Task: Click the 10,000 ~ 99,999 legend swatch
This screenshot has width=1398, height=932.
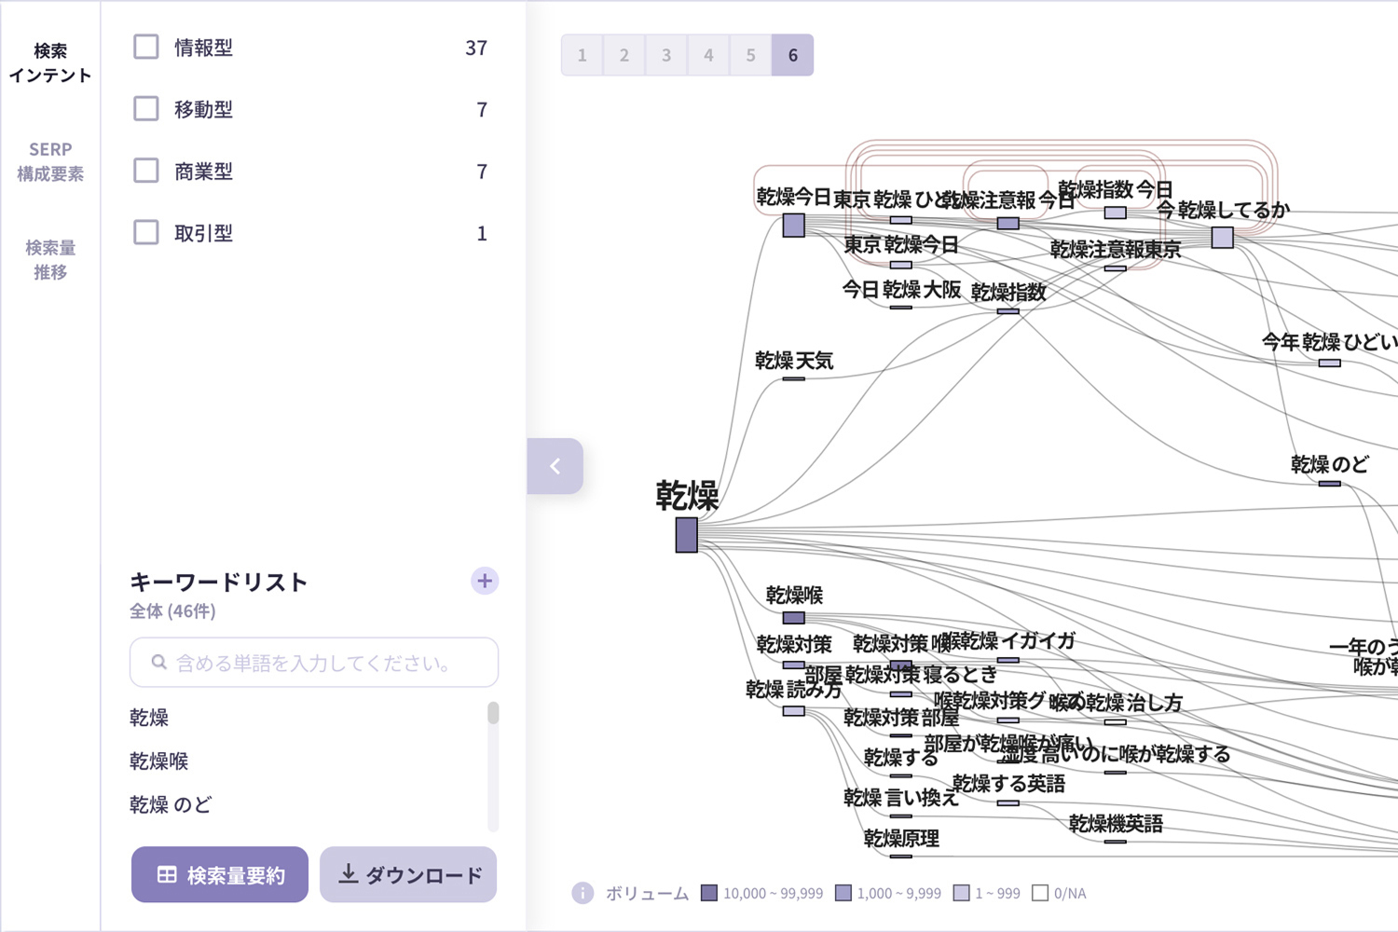Action: (x=709, y=893)
